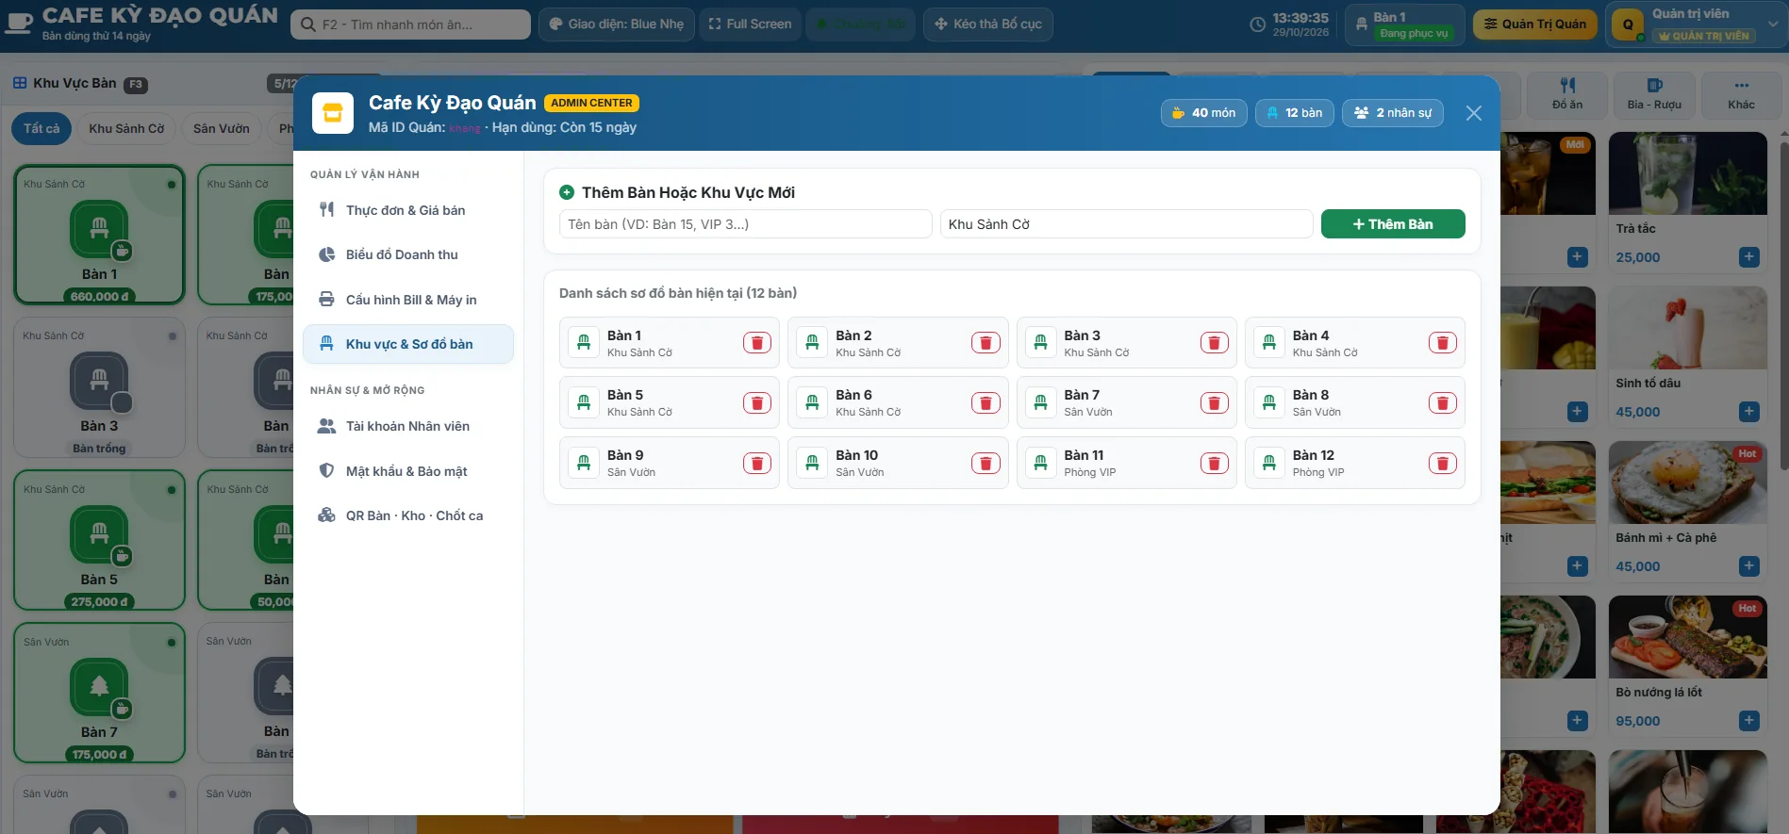Open Thực đơn & Giá bán section
This screenshot has width=1789, height=834.
(x=407, y=210)
